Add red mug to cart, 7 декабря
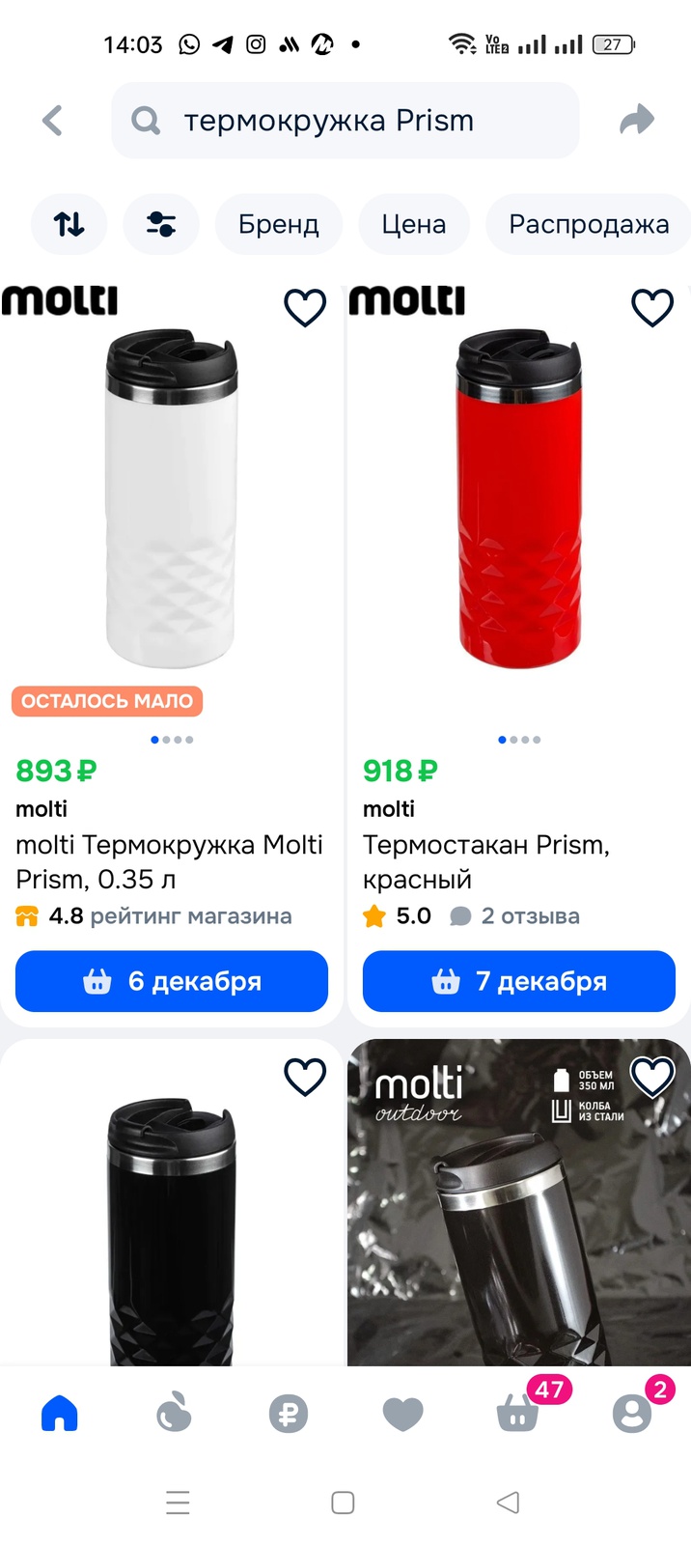This screenshot has width=691, height=1545. click(x=519, y=981)
